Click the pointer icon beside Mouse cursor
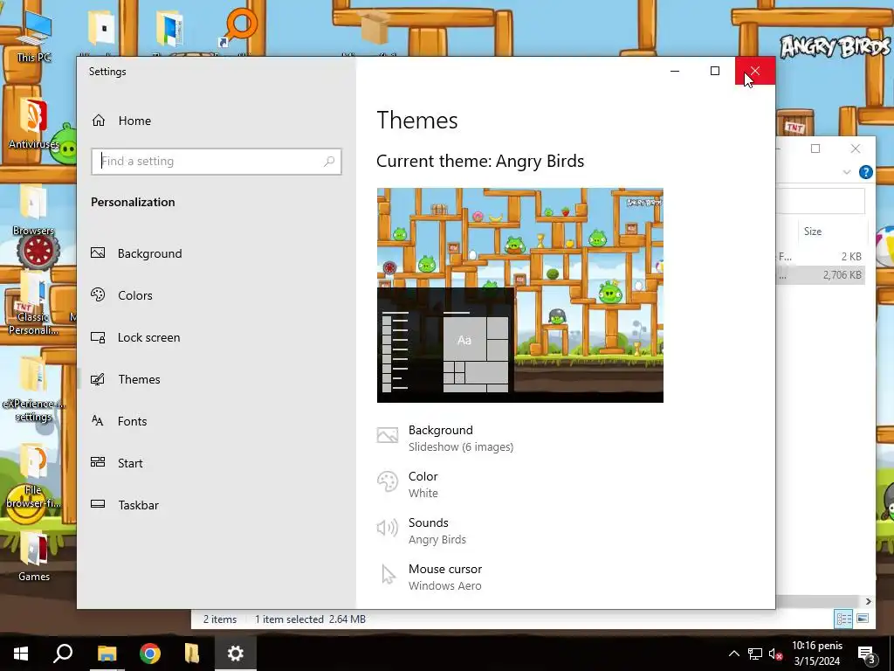This screenshot has height=671, width=894. click(388, 574)
